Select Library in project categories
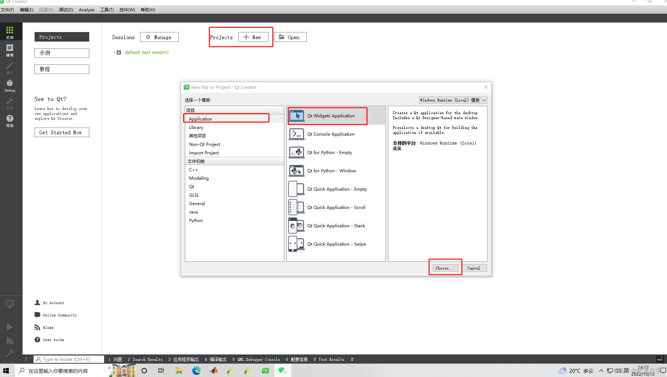667x377 pixels. 234,127
